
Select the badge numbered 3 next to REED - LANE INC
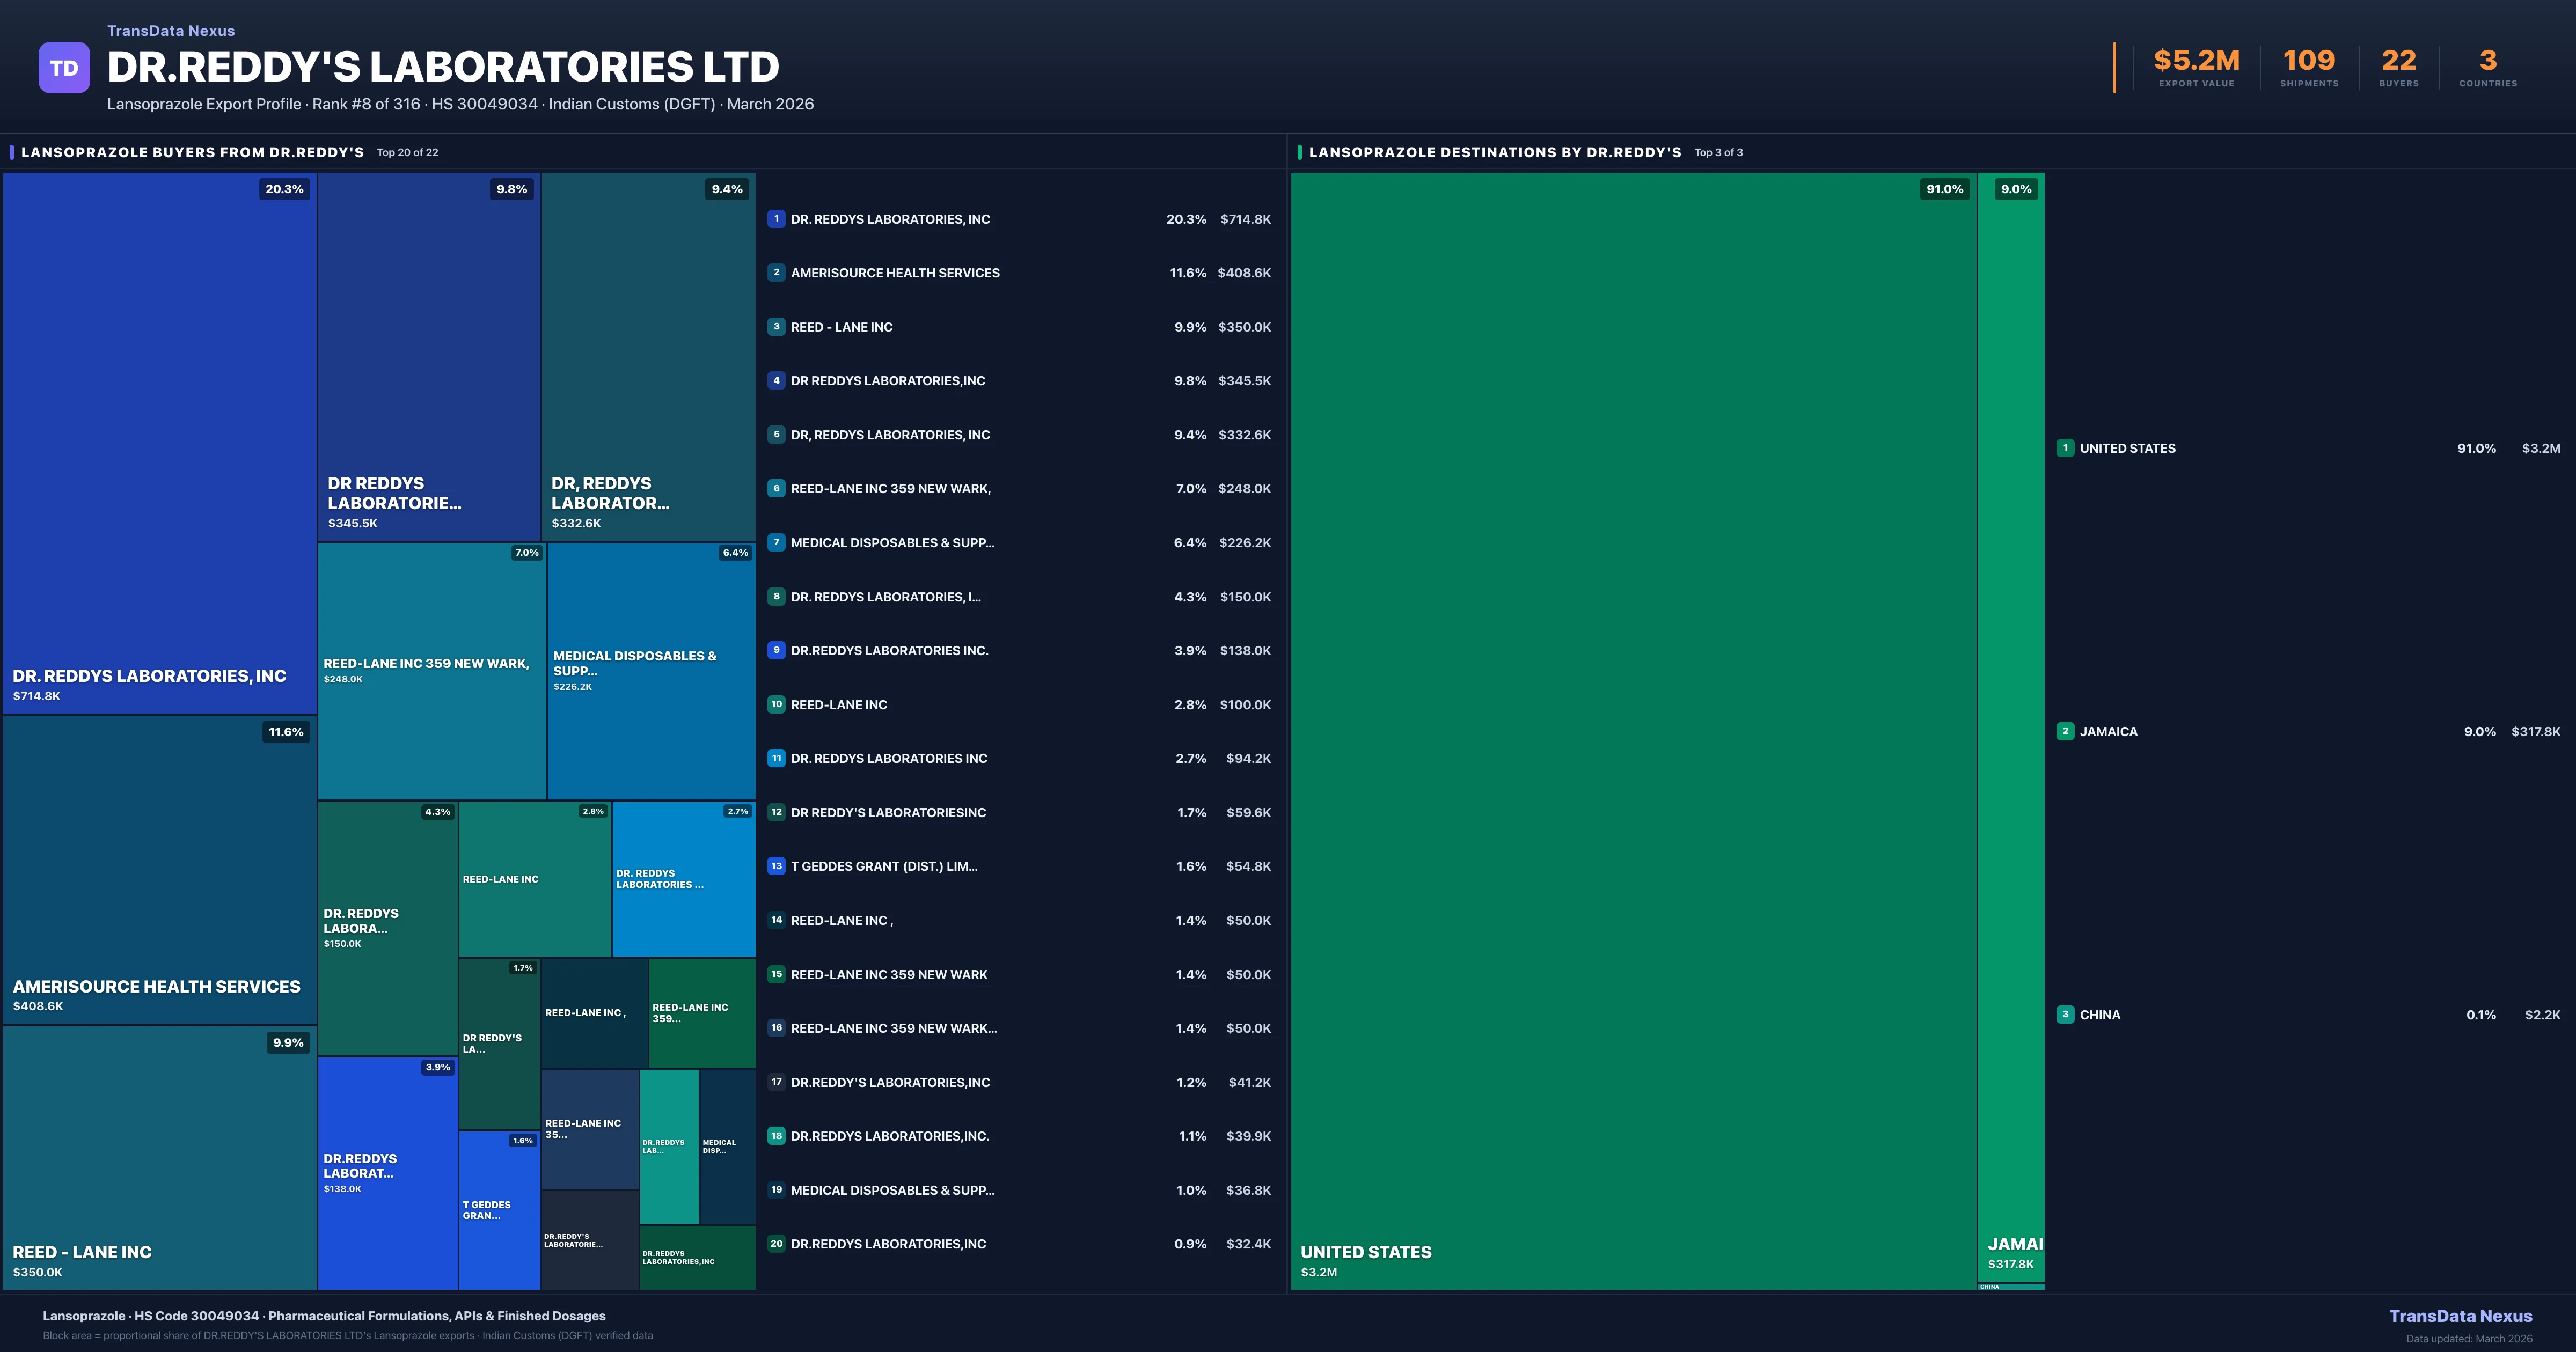point(776,327)
